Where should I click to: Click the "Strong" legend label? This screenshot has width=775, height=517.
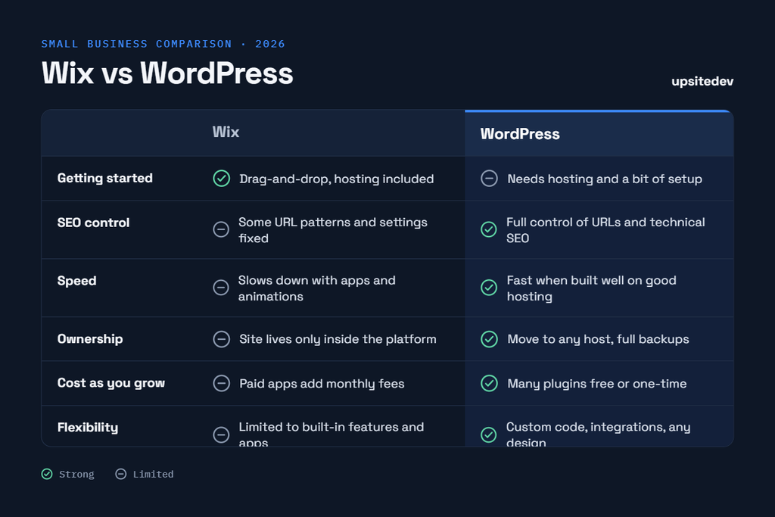[76, 474]
